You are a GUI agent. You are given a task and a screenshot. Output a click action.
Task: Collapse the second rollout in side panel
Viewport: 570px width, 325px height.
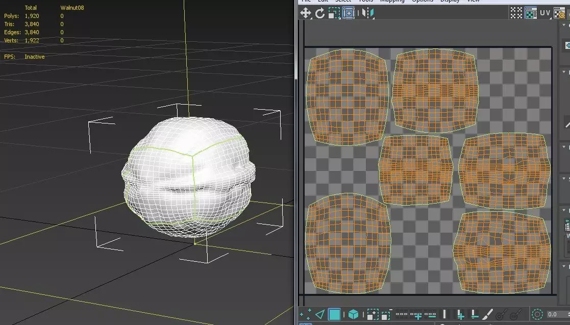pyautogui.click(x=564, y=72)
